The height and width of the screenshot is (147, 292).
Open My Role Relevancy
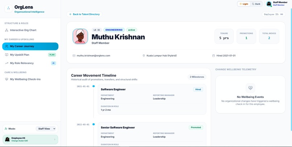pos(30,63)
